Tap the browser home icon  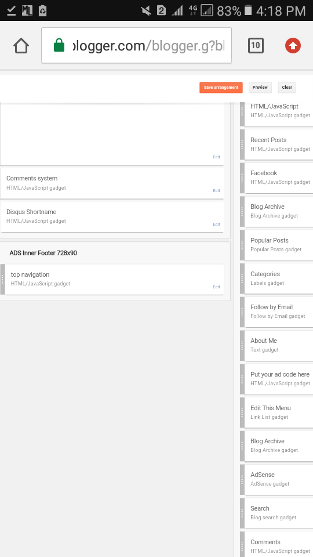(x=21, y=45)
